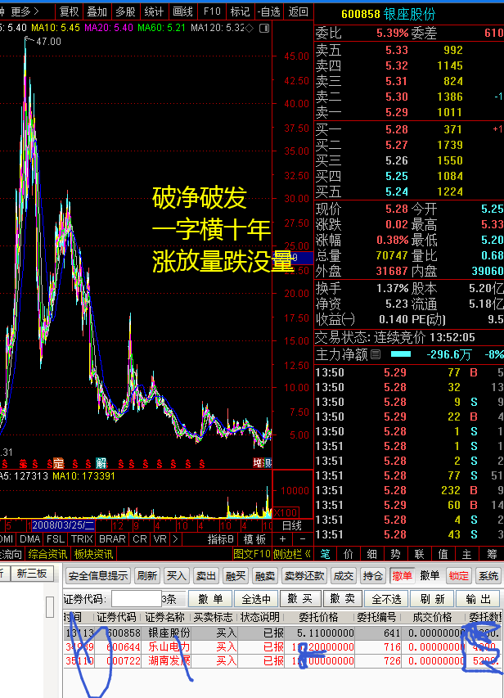This screenshot has height=698, width=504.
Task: Remove from watchlist with -自选
Action: tap(269, 11)
